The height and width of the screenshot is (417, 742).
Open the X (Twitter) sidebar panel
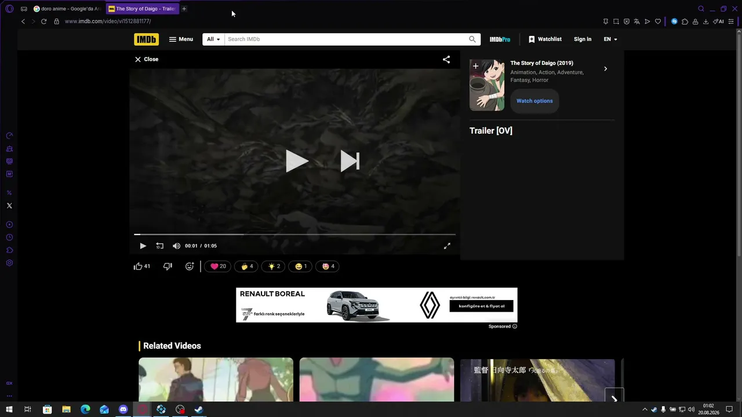tap(9, 206)
